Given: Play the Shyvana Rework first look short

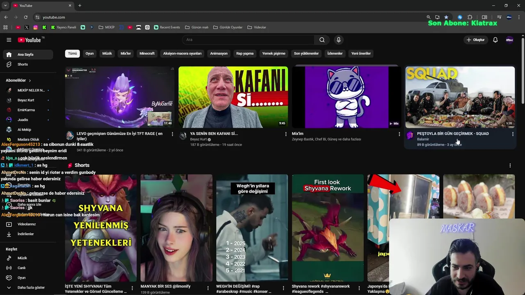Looking at the screenshot, I should click(328, 228).
